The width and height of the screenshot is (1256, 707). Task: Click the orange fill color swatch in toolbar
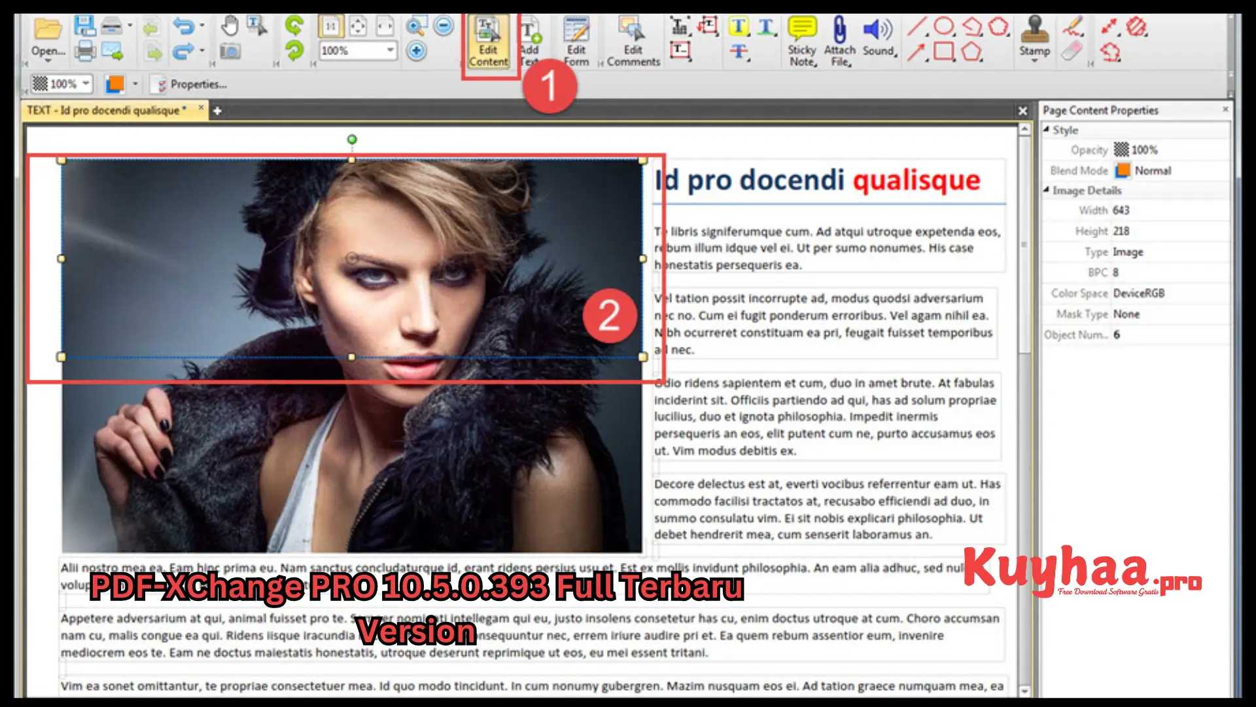[115, 84]
